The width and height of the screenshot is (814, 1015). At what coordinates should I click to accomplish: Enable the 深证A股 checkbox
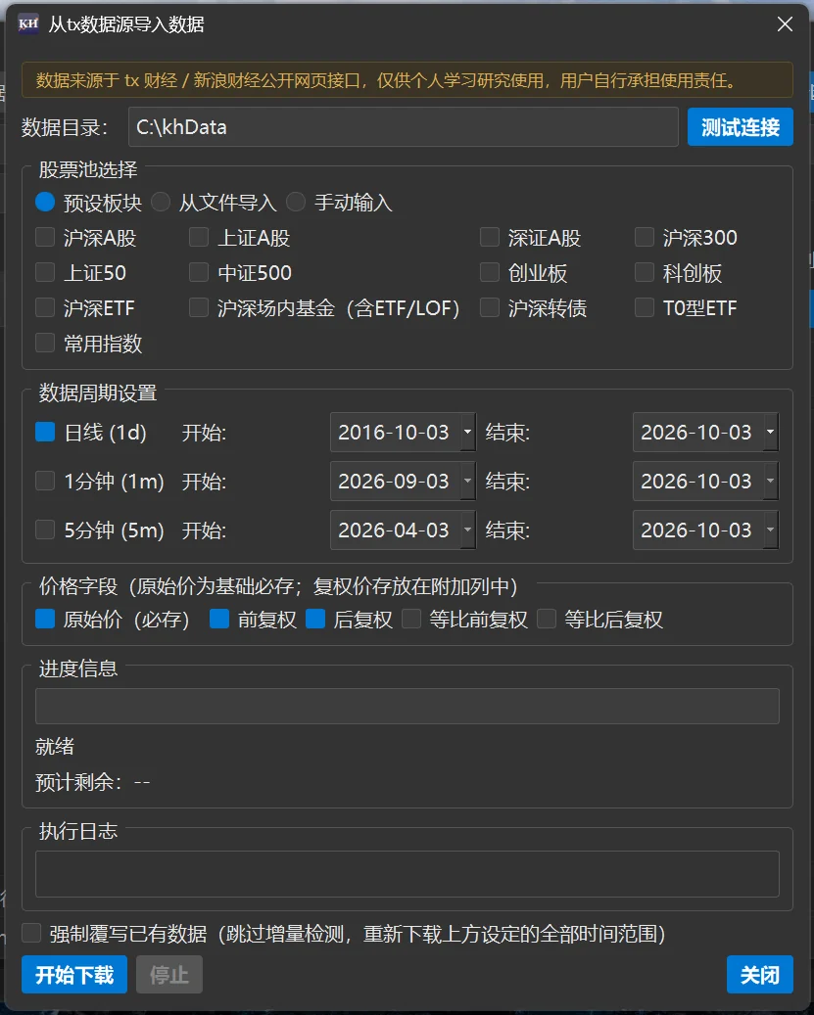click(490, 238)
